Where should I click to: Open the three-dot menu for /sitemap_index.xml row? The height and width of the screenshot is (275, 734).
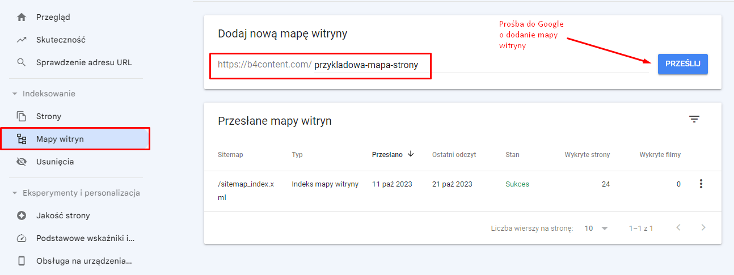pyautogui.click(x=701, y=184)
